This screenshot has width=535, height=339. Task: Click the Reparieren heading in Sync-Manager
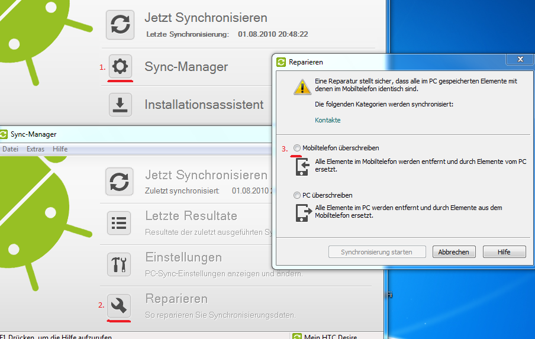[176, 299]
